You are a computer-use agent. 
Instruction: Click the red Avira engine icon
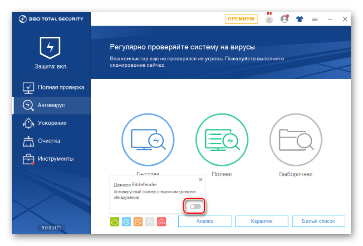162,221
